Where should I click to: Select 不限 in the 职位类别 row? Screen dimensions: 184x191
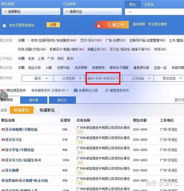coord(21,40)
